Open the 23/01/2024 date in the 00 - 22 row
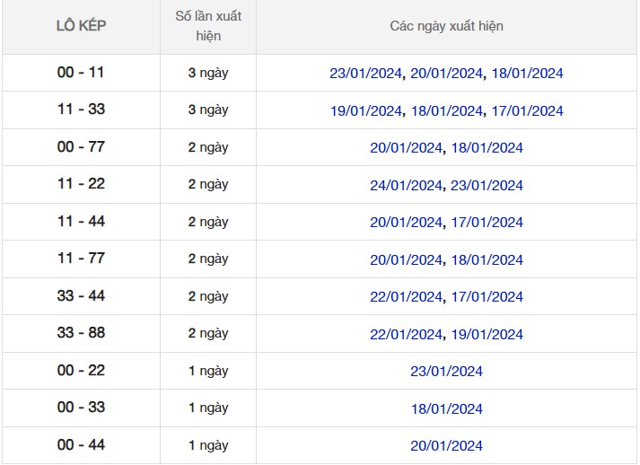This screenshot has height=465, width=640. [446, 372]
